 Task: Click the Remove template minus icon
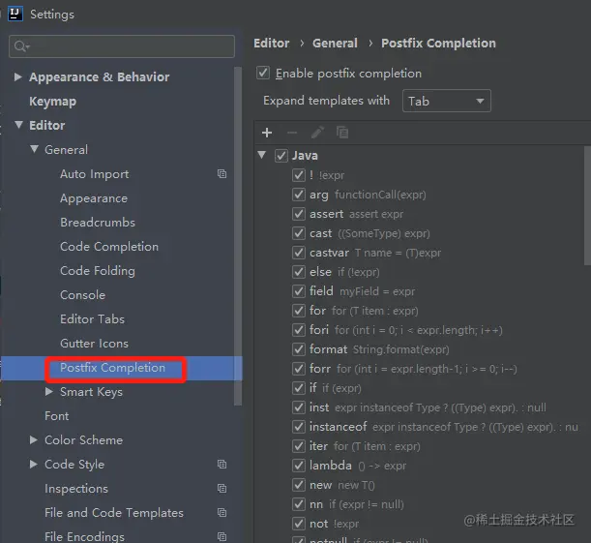click(292, 133)
